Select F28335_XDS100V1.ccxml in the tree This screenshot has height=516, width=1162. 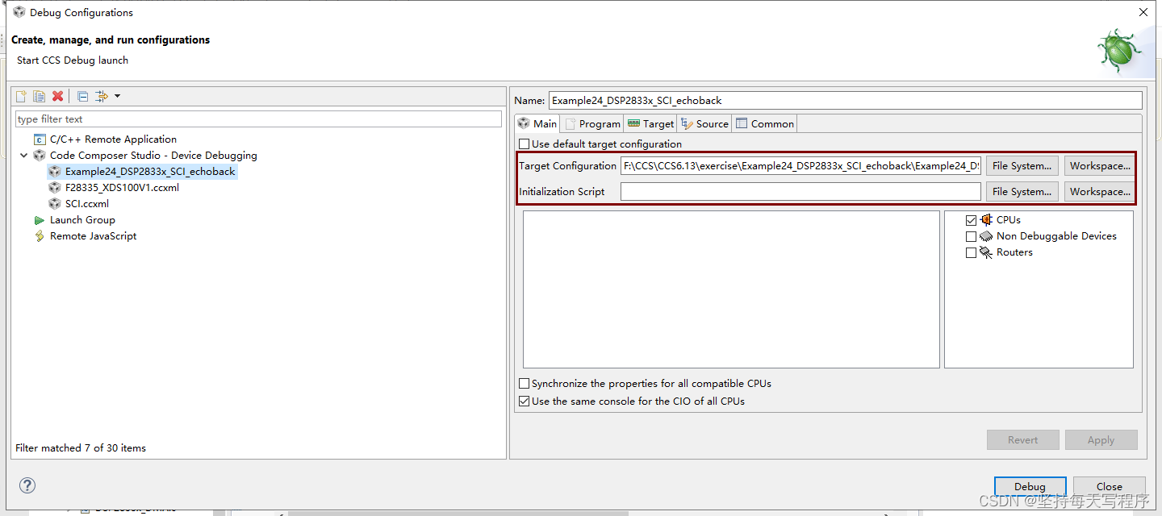tap(122, 188)
